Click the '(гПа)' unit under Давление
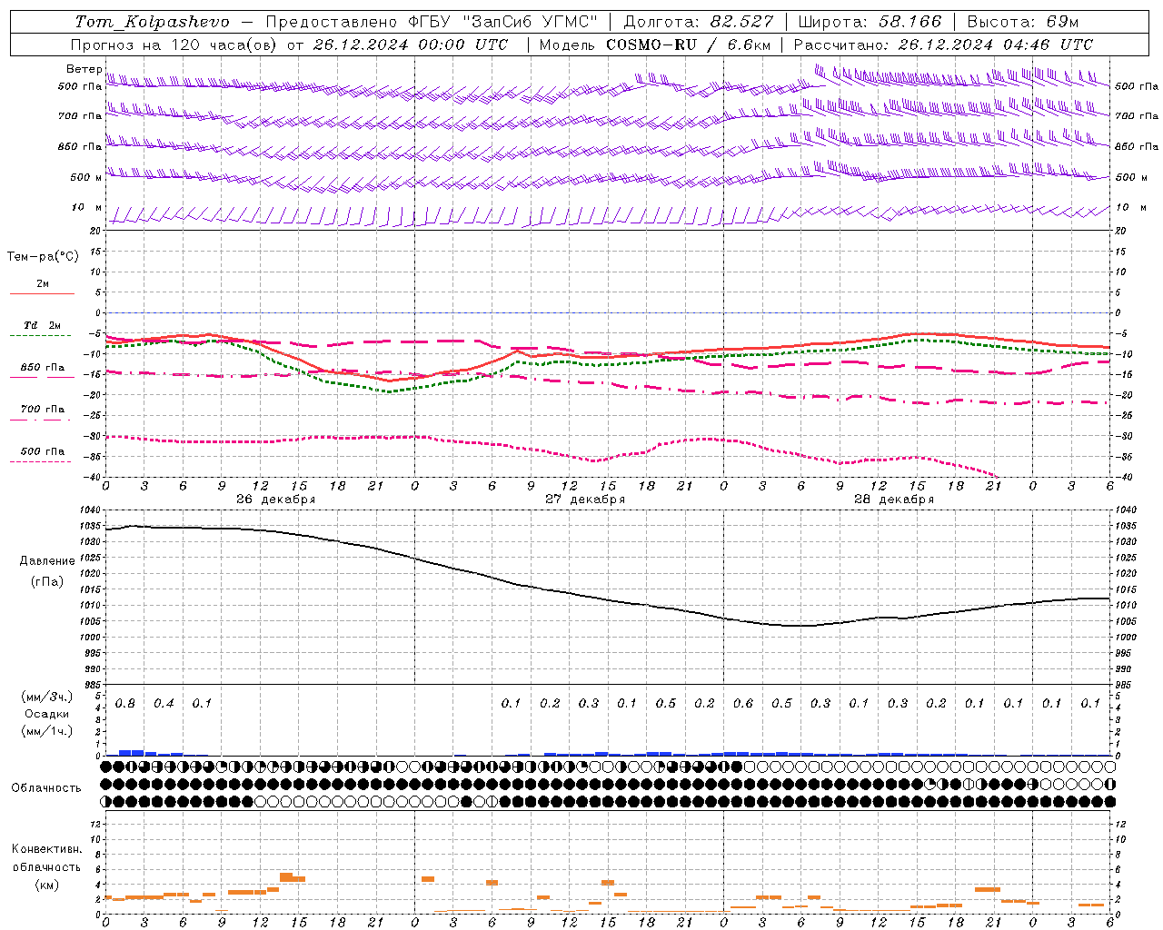The width and height of the screenshot is (1163, 930). click(47, 581)
